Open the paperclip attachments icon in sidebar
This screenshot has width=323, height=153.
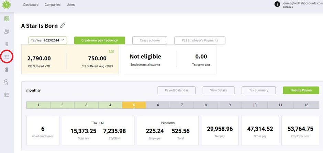(7, 44)
